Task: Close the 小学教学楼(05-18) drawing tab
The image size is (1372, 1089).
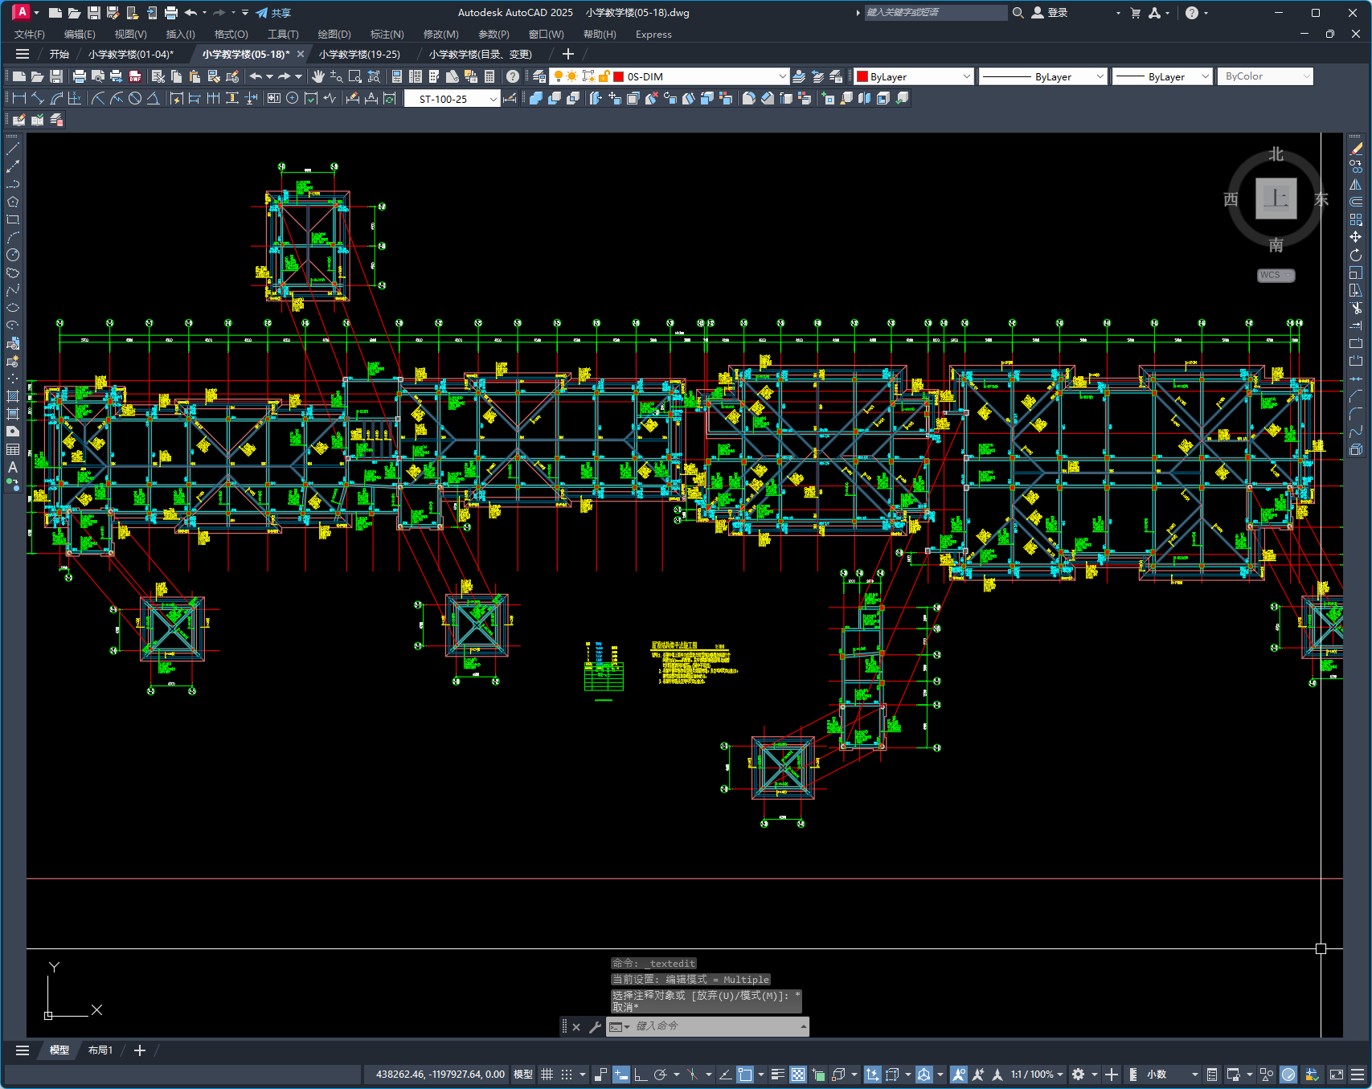Action: click(x=301, y=54)
